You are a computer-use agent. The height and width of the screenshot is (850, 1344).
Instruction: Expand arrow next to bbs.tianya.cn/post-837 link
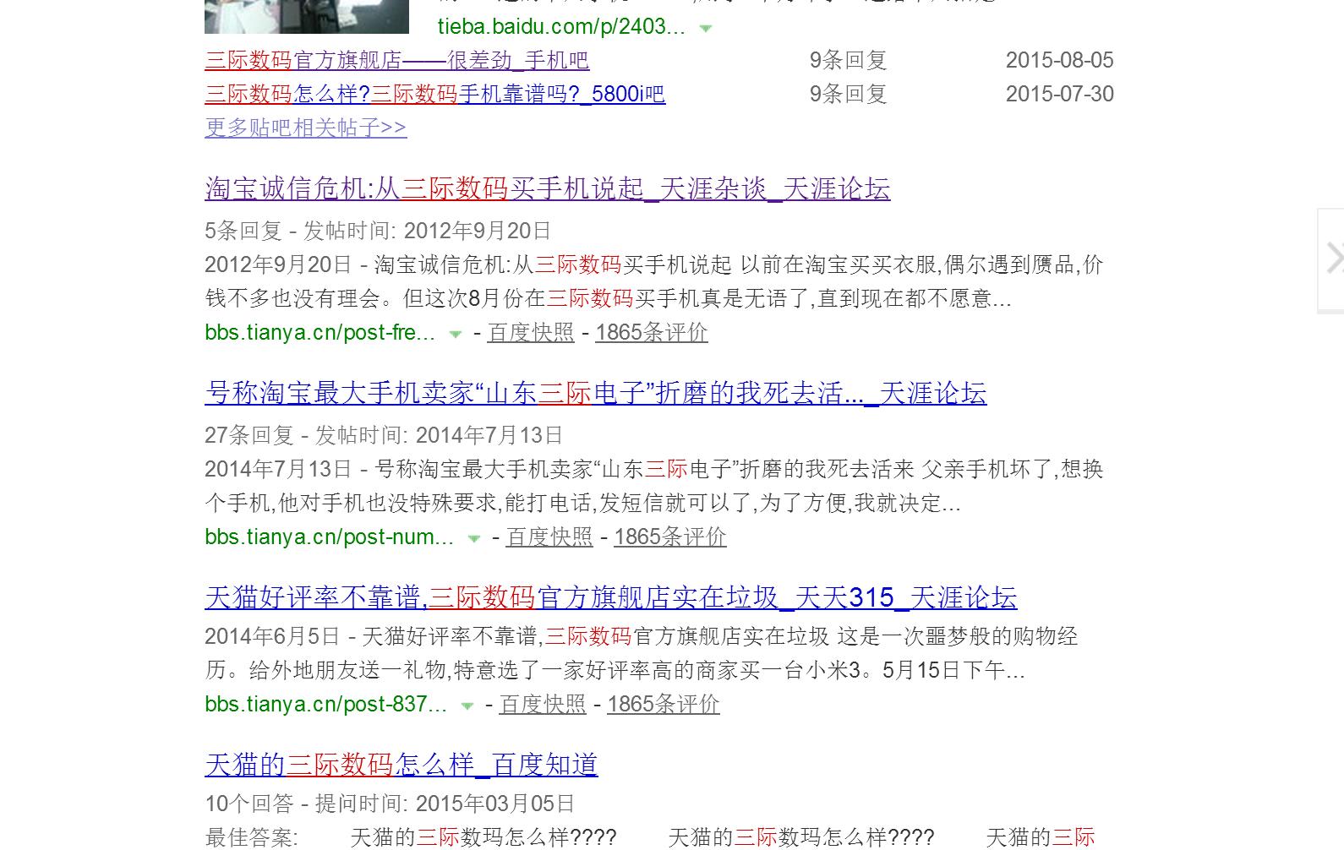(x=467, y=706)
